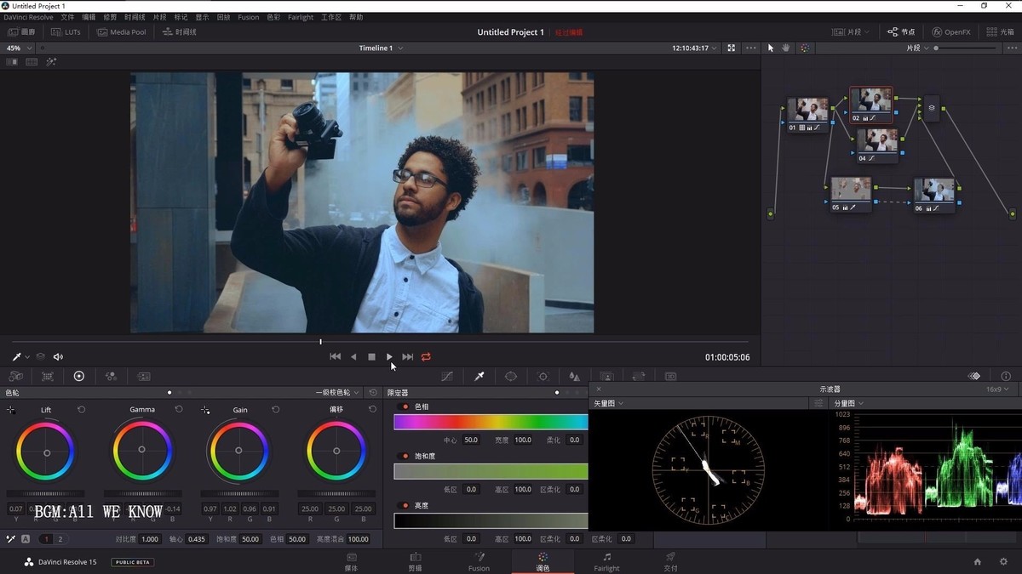
Task: Reset the Lift color wheel
Action: (82, 410)
